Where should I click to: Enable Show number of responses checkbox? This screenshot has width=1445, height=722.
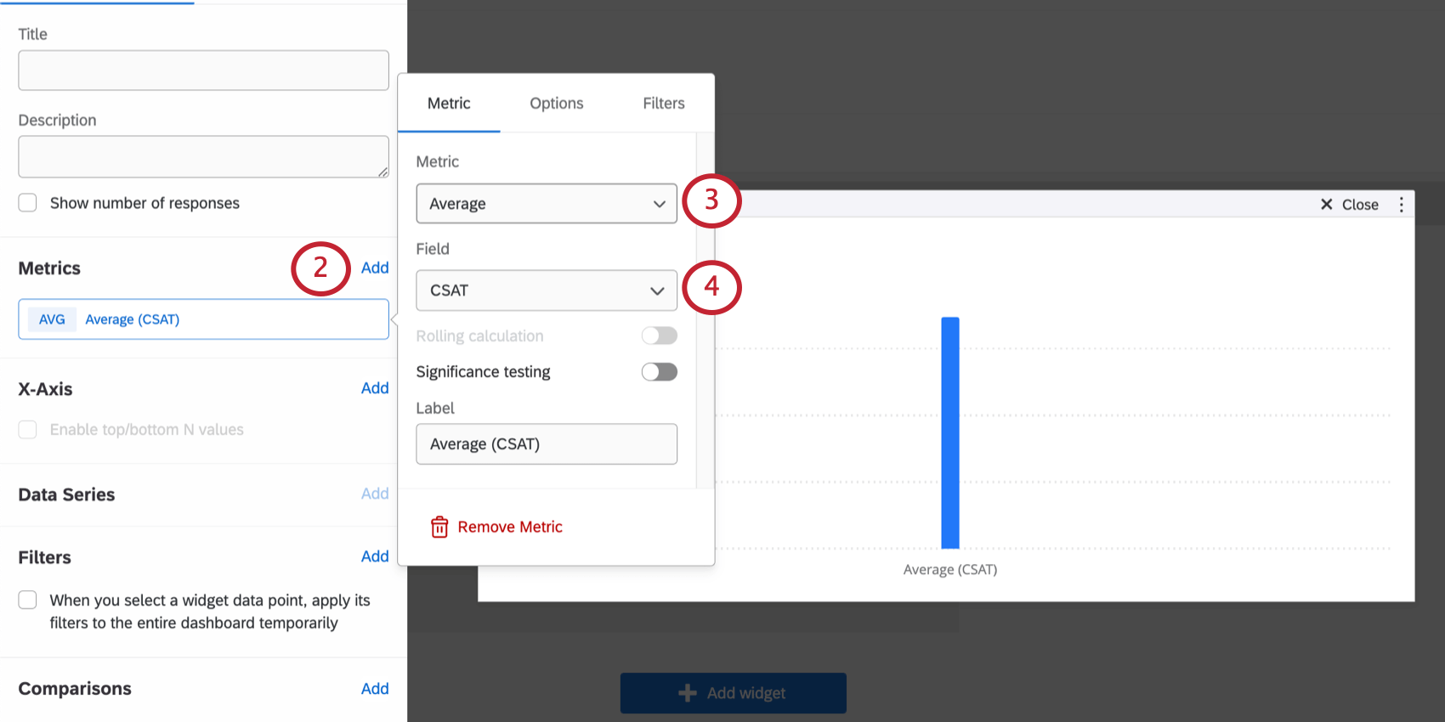pyautogui.click(x=28, y=203)
